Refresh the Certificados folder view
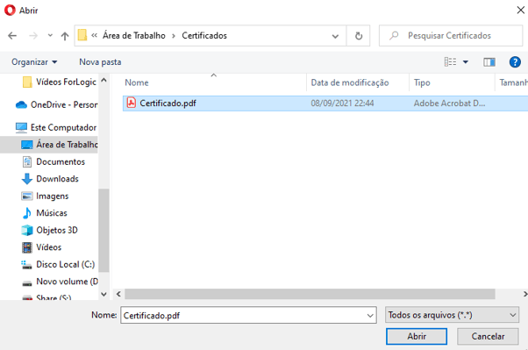 359,36
